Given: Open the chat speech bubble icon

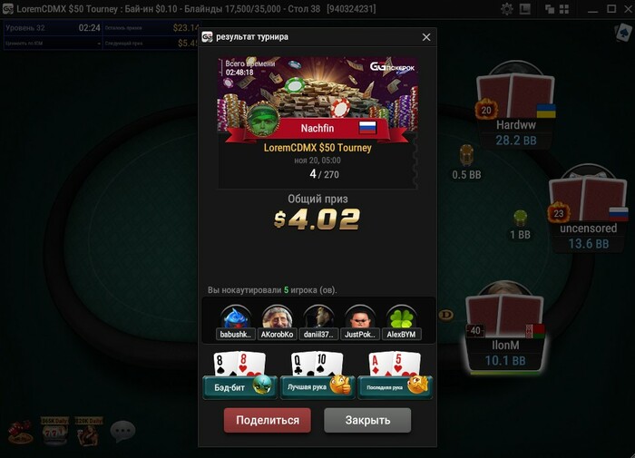Looking at the screenshot, I should click(122, 430).
